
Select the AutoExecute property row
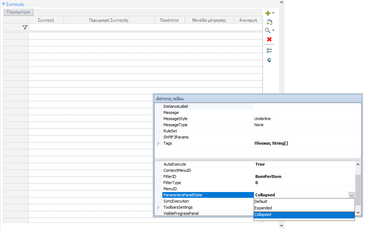click(x=258, y=164)
